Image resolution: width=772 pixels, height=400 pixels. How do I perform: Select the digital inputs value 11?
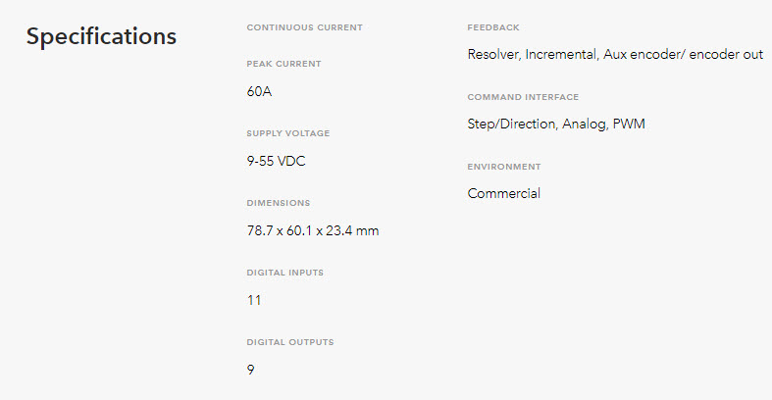pos(254,300)
